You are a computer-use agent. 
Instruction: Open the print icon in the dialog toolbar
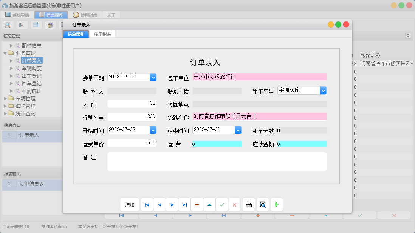249,204
